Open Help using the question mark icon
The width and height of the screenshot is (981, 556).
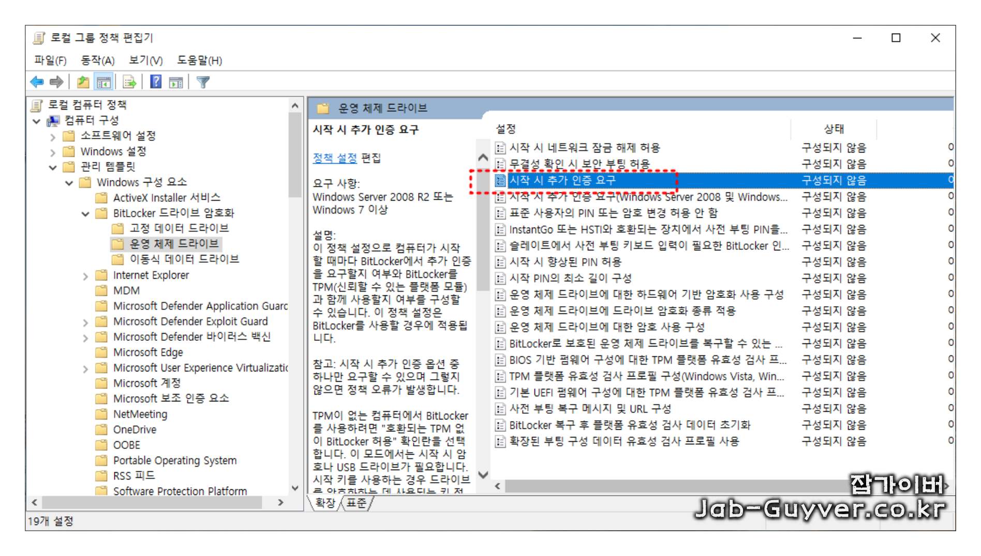pyautogui.click(x=155, y=81)
